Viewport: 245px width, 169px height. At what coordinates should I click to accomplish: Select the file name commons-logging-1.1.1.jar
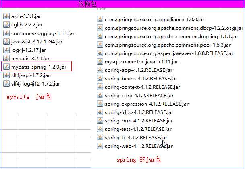point(43,33)
